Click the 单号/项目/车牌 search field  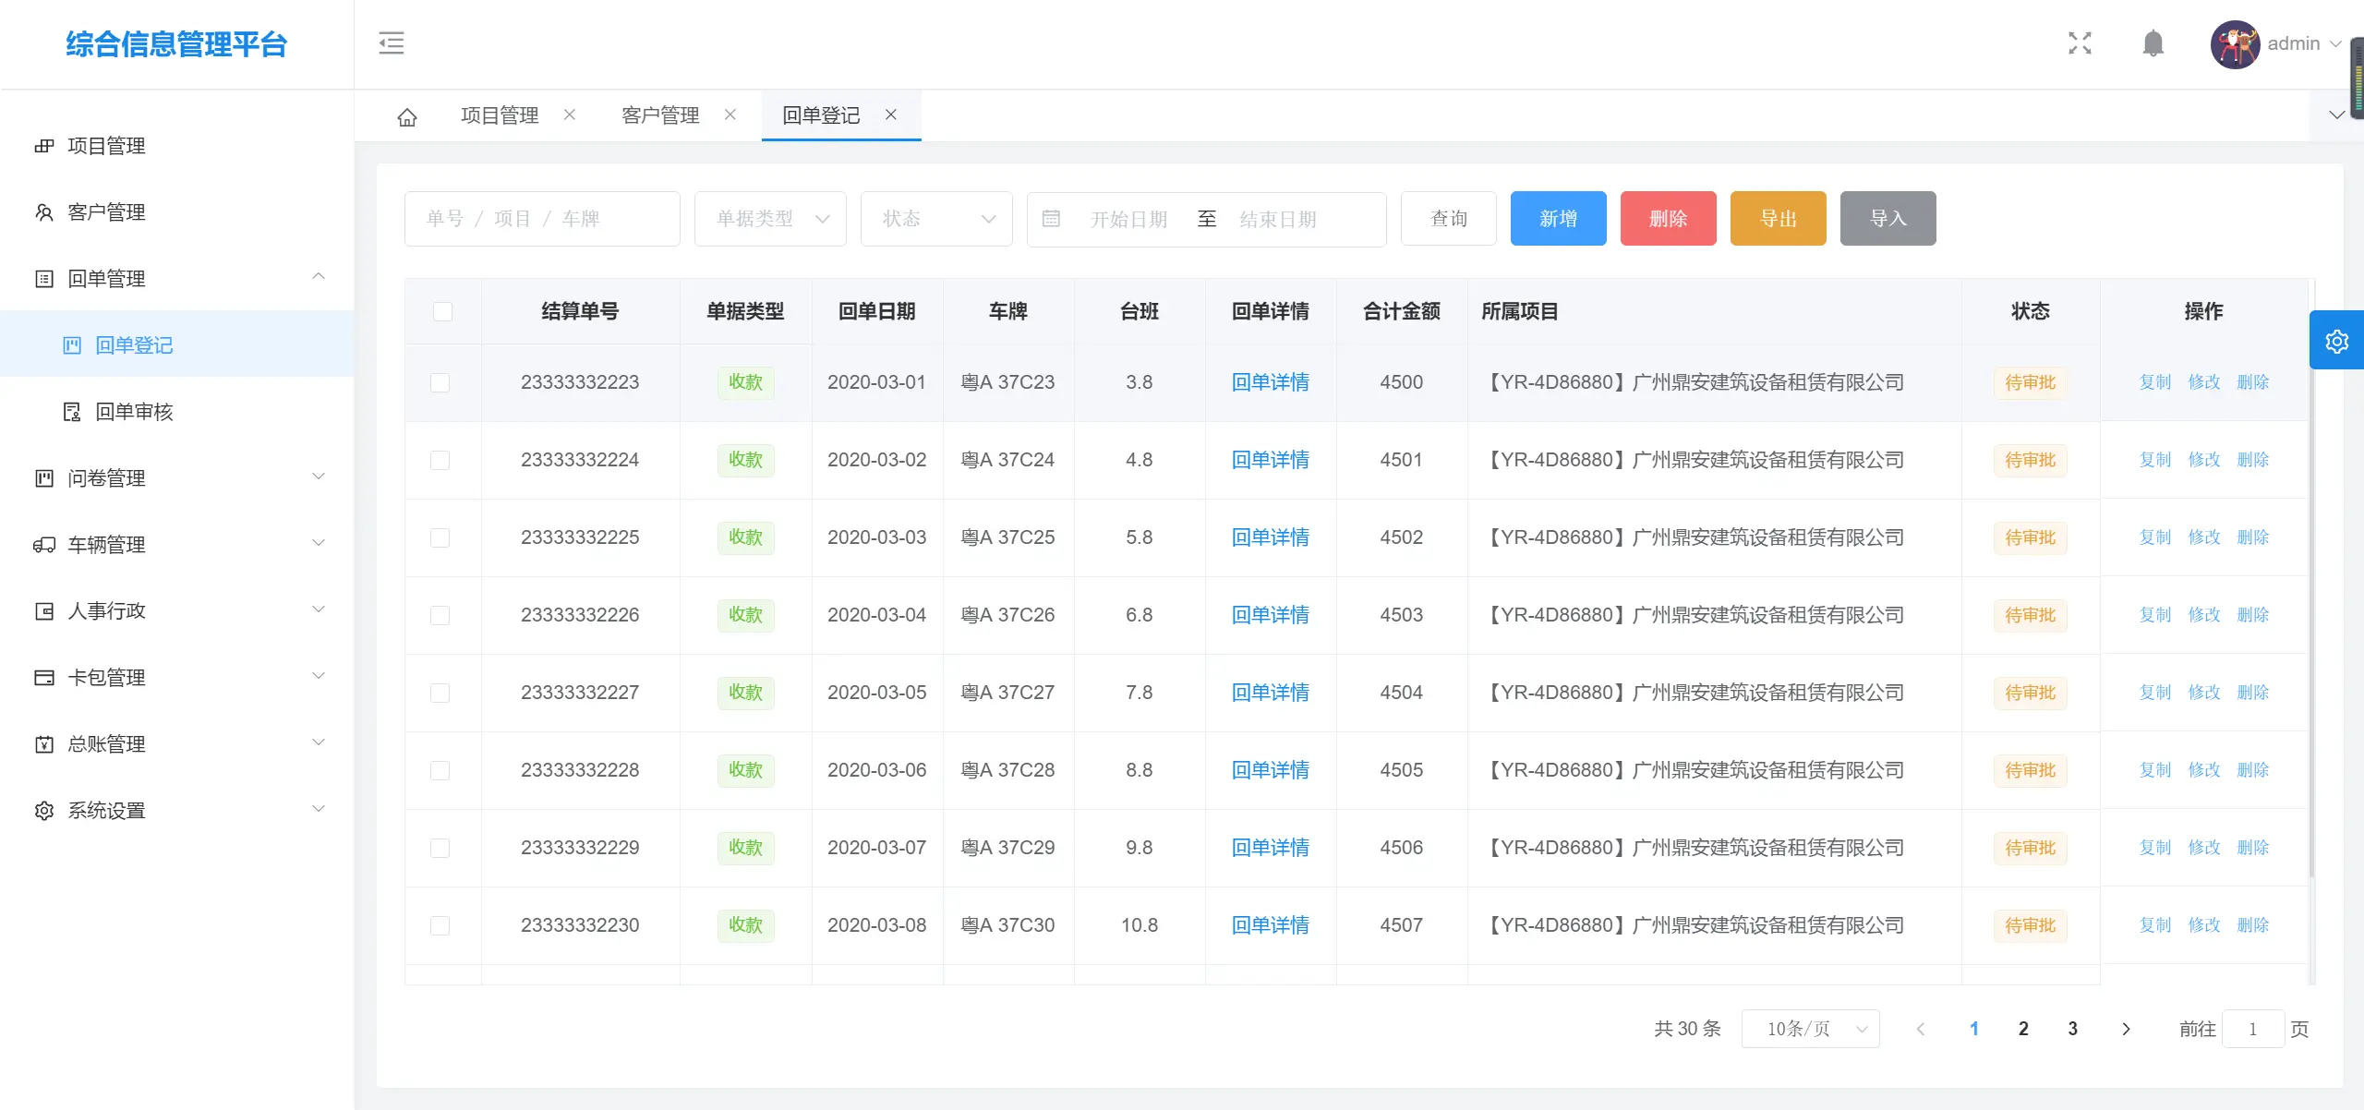pos(542,219)
